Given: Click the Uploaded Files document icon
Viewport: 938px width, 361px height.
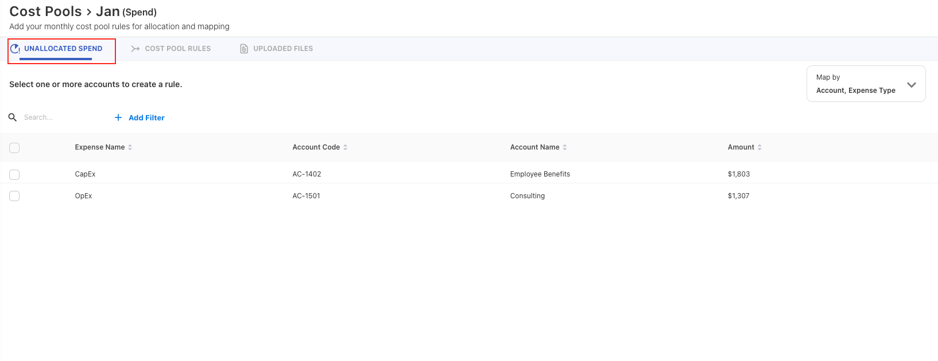Looking at the screenshot, I should coord(244,49).
